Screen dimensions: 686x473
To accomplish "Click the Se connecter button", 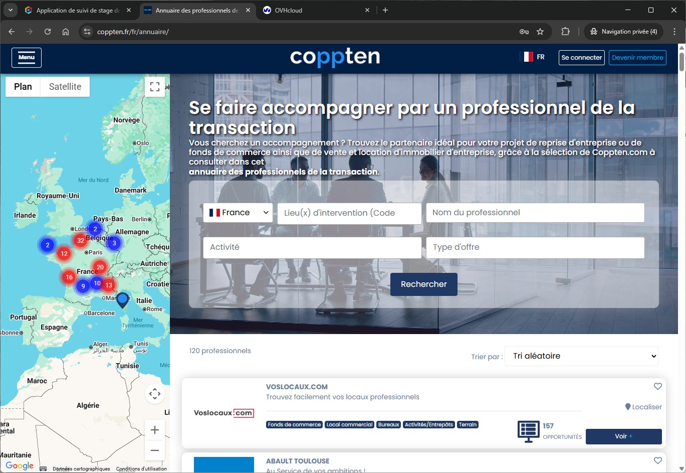I will 581,58.
